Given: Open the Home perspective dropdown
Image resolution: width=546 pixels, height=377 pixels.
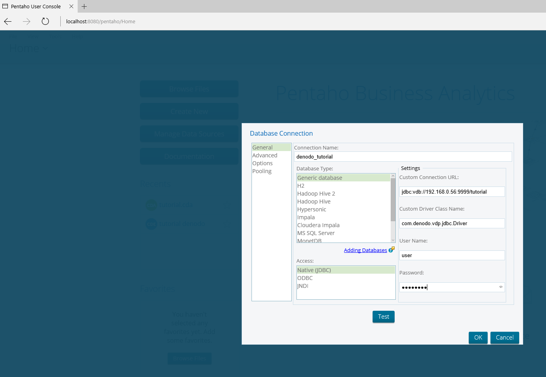Looking at the screenshot, I should tap(28, 48).
